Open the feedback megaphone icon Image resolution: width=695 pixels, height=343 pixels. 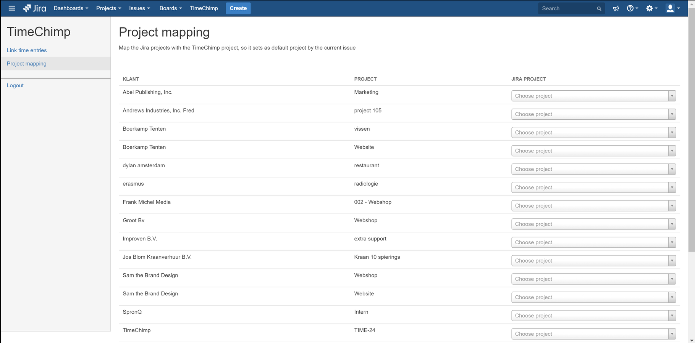pyautogui.click(x=616, y=8)
